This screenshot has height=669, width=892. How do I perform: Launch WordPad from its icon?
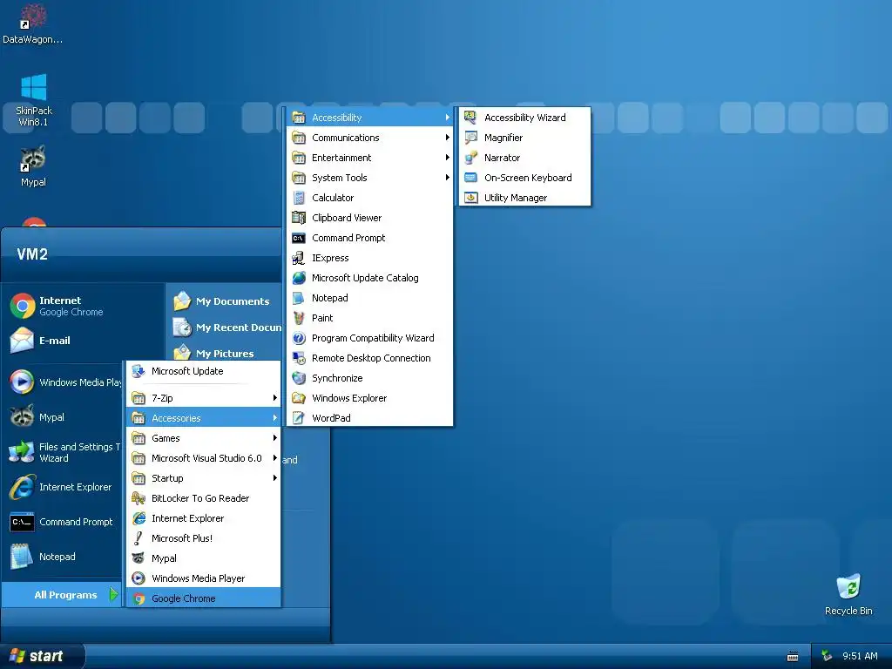(299, 418)
